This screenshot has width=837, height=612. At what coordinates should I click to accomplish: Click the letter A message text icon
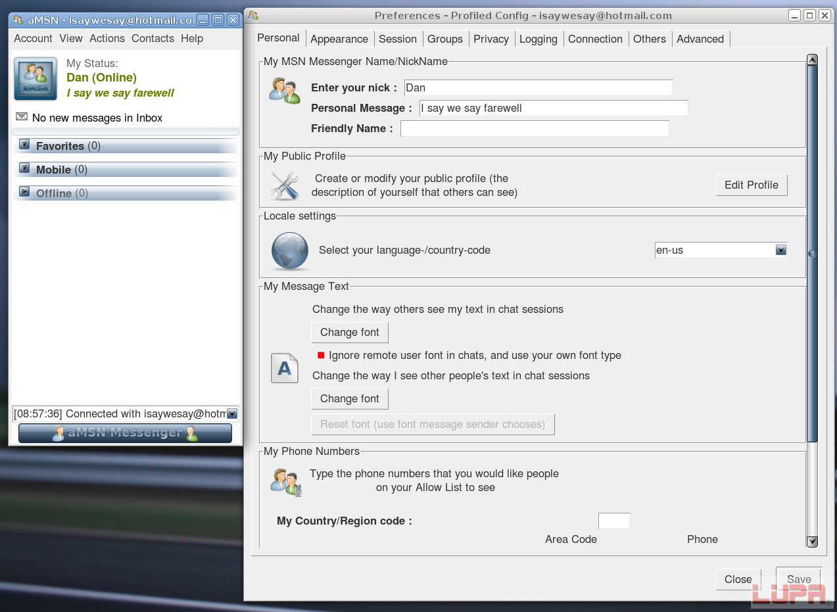tap(285, 368)
